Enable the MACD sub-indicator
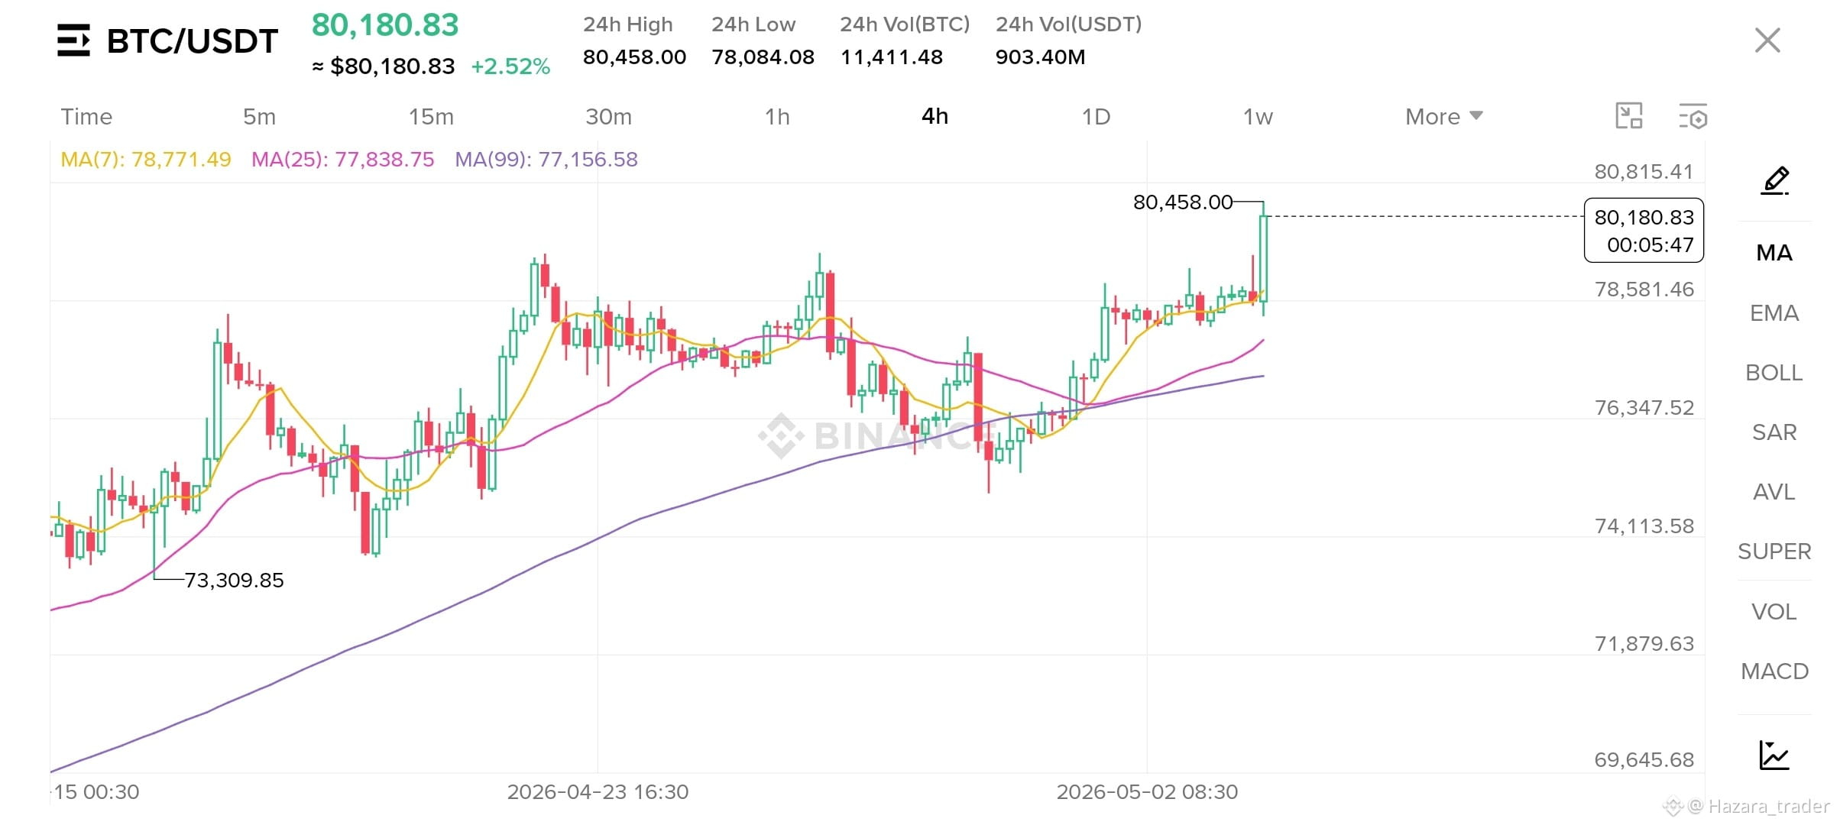 (1774, 671)
